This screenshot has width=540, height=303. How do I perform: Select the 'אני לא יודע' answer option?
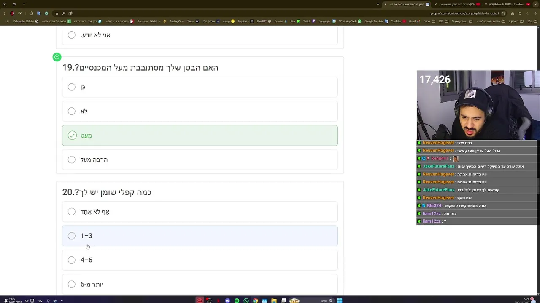pyautogui.click(x=200, y=35)
